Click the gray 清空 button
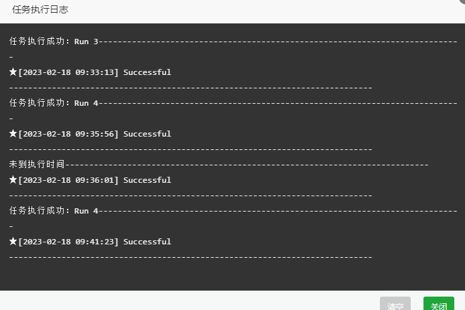The width and height of the screenshot is (465, 310). [x=395, y=304]
